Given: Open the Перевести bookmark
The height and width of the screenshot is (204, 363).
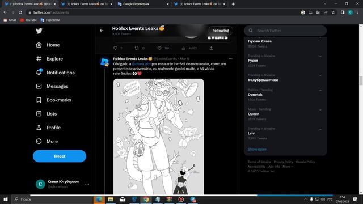Looking at the screenshot, I should 50,20.
